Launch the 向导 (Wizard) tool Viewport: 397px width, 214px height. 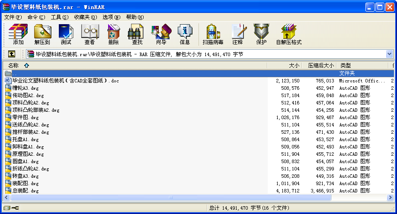(161, 35)
